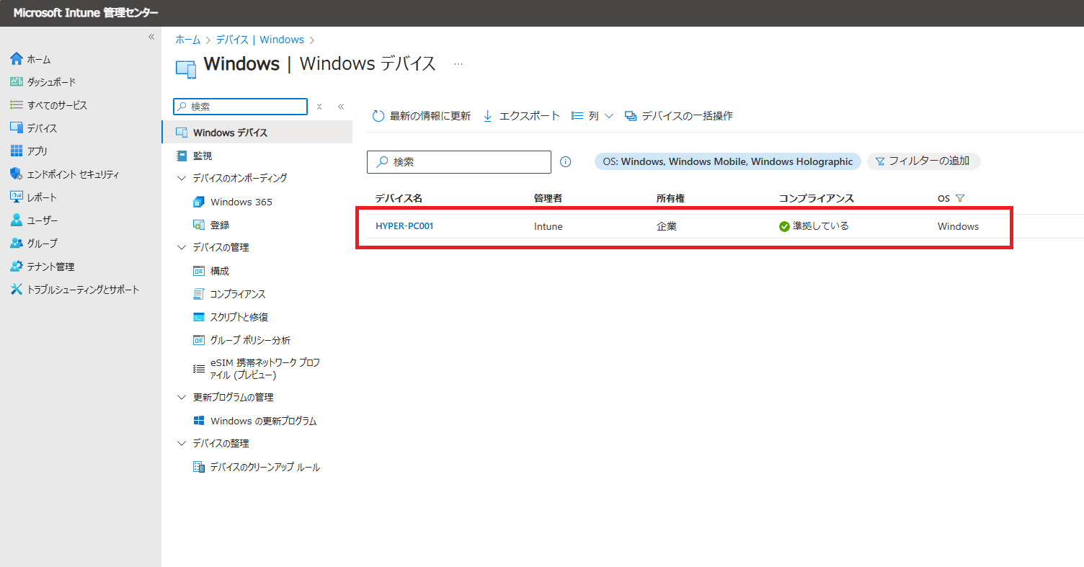This screenshot has width=1084, height=567.
Task: Click the ホーム breadcrumb link
Action: pyautogui.click(x=188, y=40)
